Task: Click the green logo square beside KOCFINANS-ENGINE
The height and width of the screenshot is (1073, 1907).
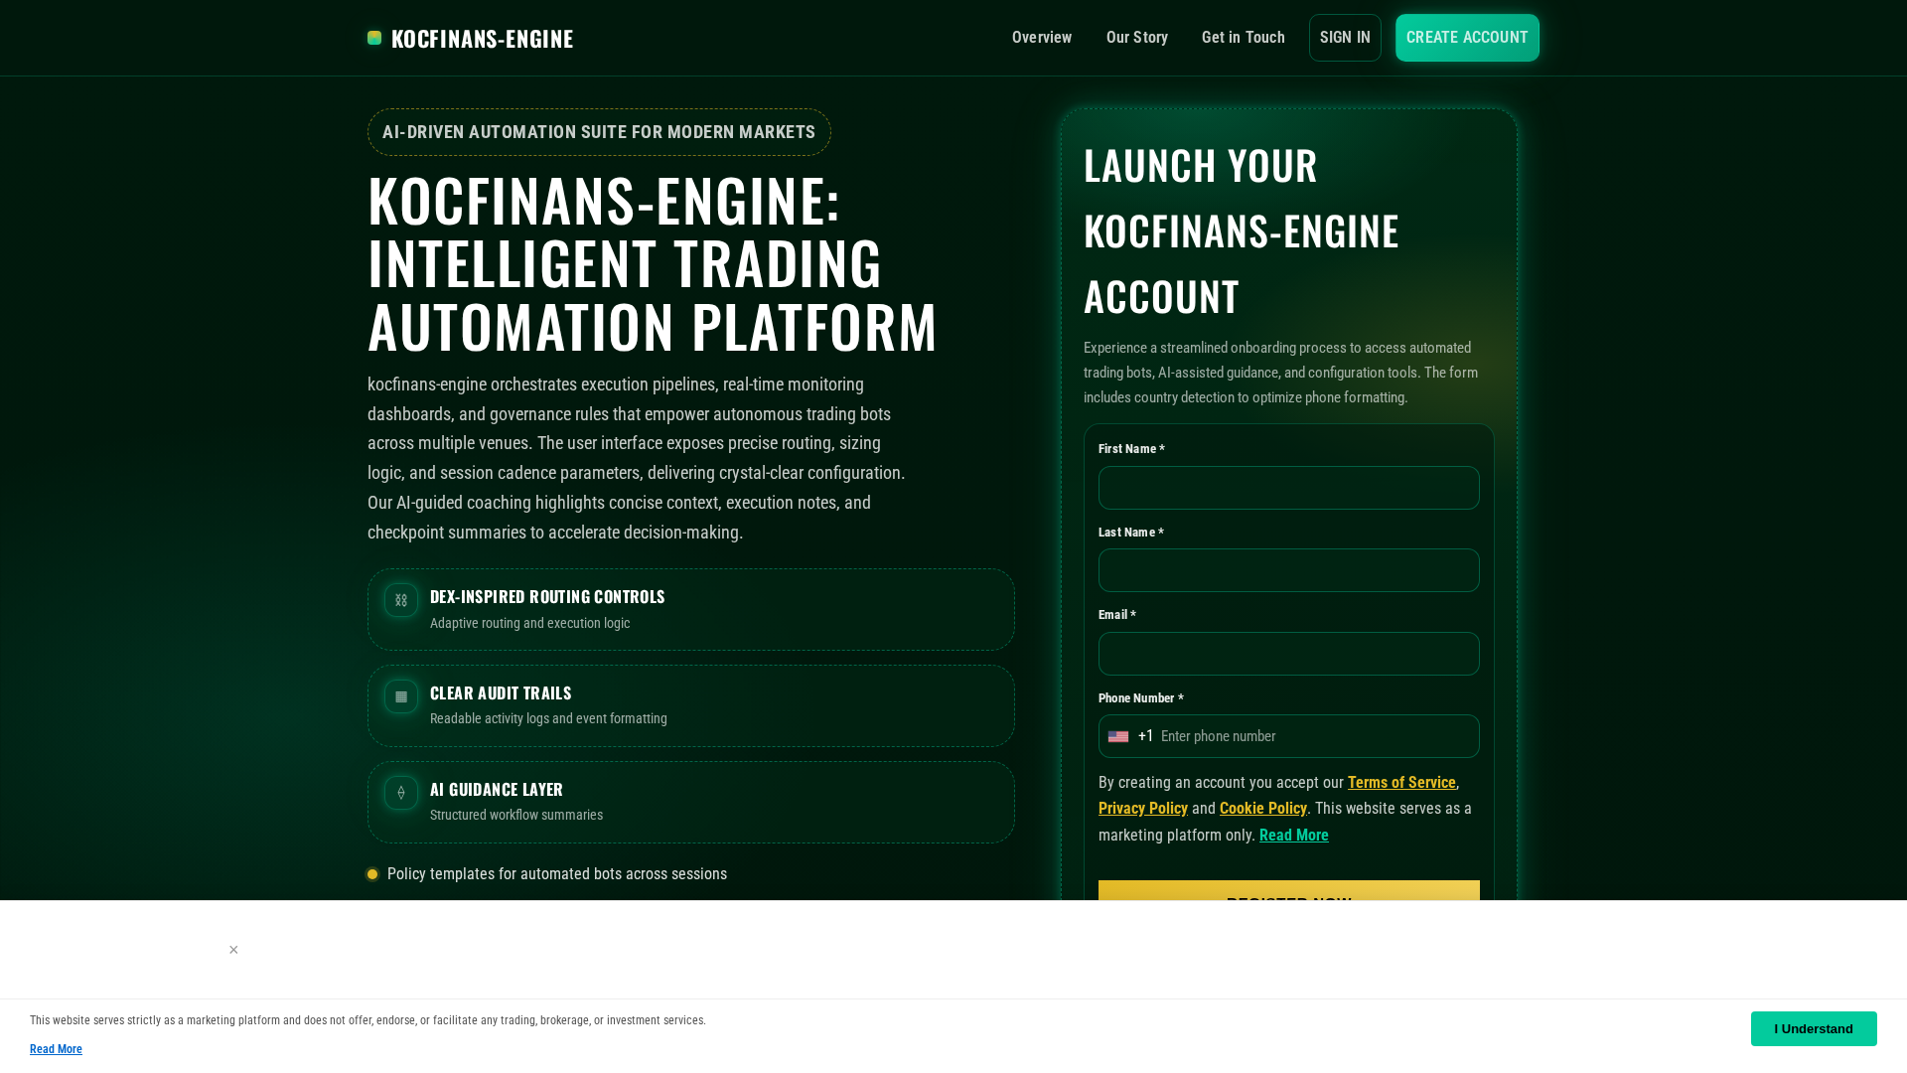Action: (x=374, y=38)
